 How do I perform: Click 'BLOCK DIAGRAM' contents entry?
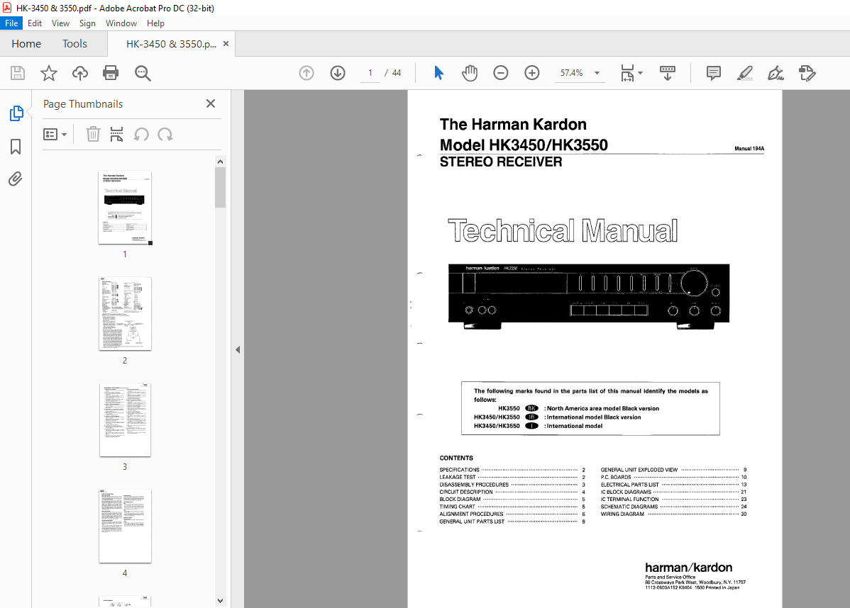click(x=460, y=499)
